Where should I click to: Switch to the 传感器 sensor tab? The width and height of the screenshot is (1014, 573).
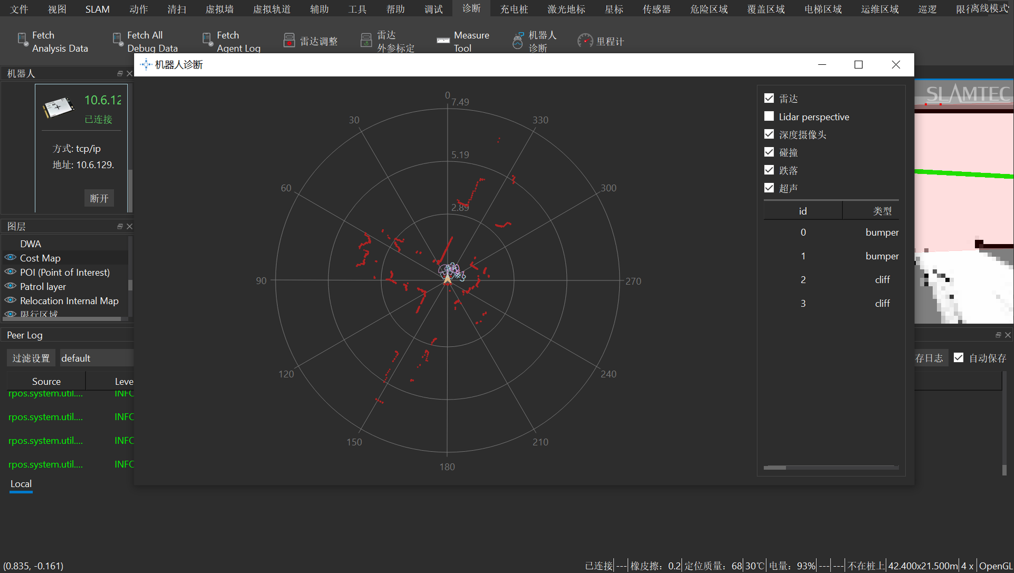656,9
